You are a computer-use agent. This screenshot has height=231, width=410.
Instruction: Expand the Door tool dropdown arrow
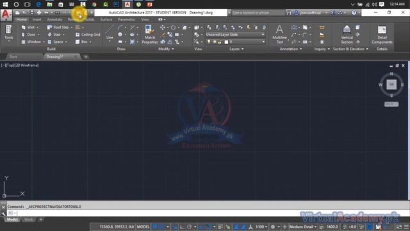(x=38, y=35)
